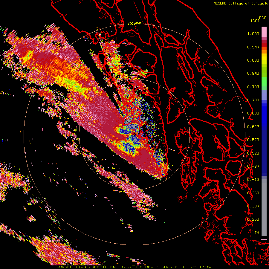Click the [CC] legend unit label
269x269 pixels.
255,21
